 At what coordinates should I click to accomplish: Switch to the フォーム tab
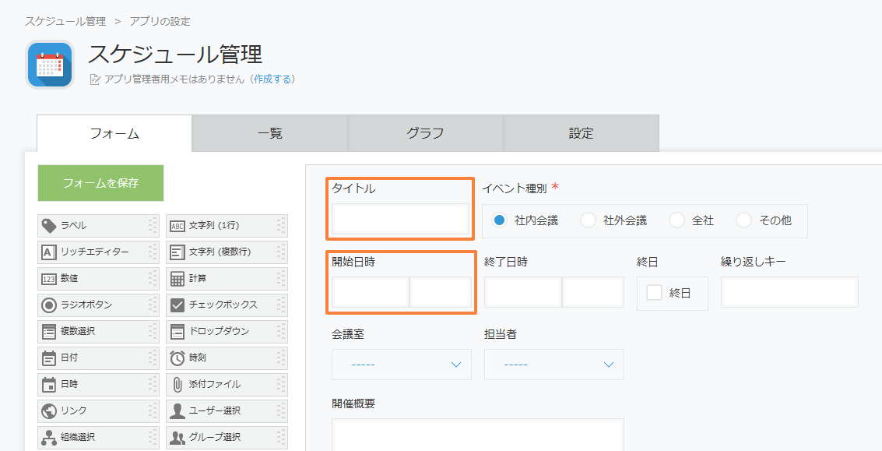(114, 133)
